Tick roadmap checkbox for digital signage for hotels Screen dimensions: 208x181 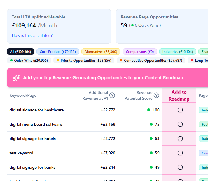(180, 139)
